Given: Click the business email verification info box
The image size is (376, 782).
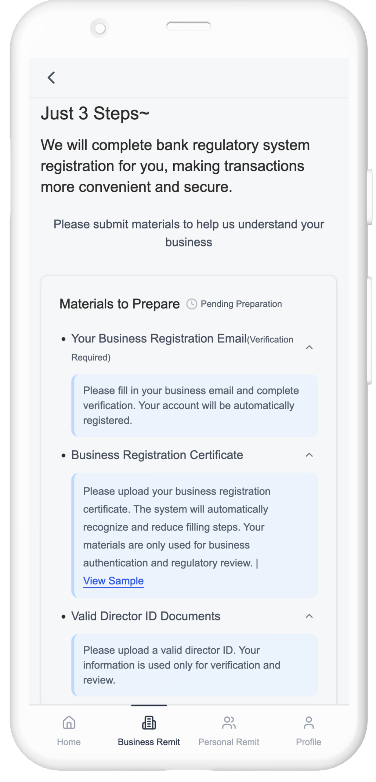Looking at the screenshot, I should point(195,406).
